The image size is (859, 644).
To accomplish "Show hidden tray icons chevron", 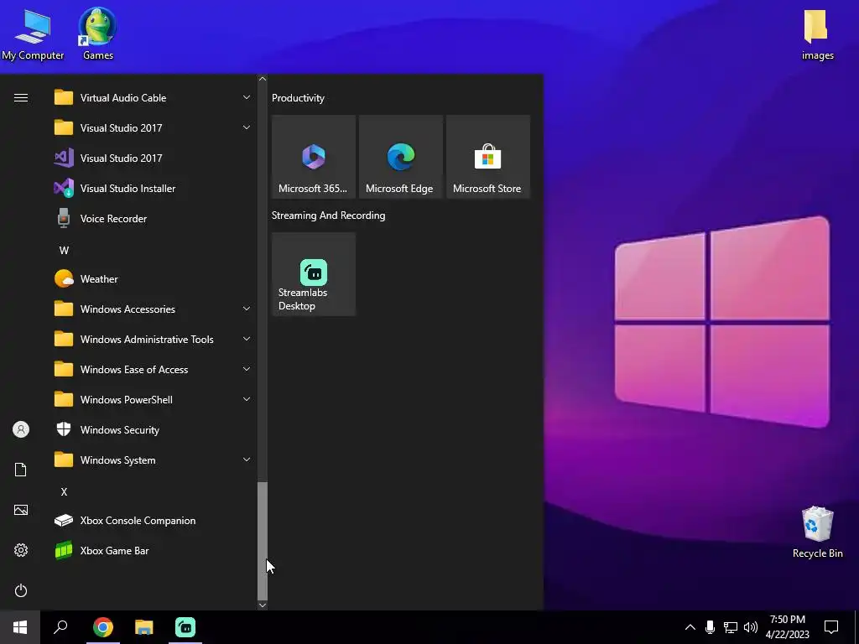I will [x=690, y=627].
